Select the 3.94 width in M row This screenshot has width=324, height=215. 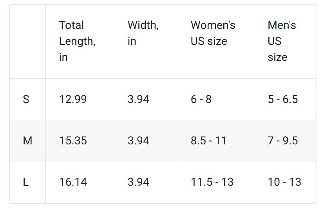pos(138,141)
